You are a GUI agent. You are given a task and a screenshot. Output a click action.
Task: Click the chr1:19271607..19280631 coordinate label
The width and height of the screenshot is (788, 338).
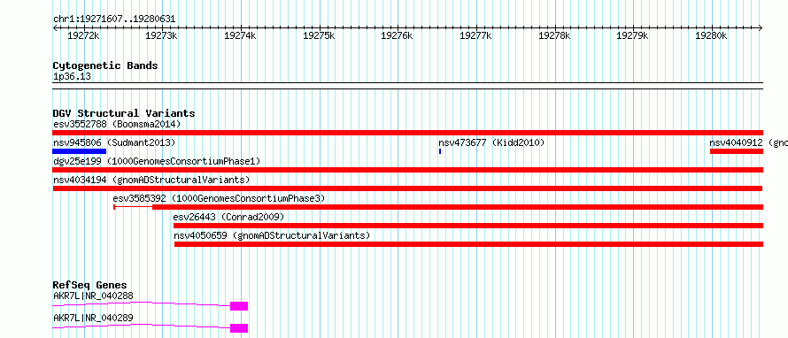[114, 19]
